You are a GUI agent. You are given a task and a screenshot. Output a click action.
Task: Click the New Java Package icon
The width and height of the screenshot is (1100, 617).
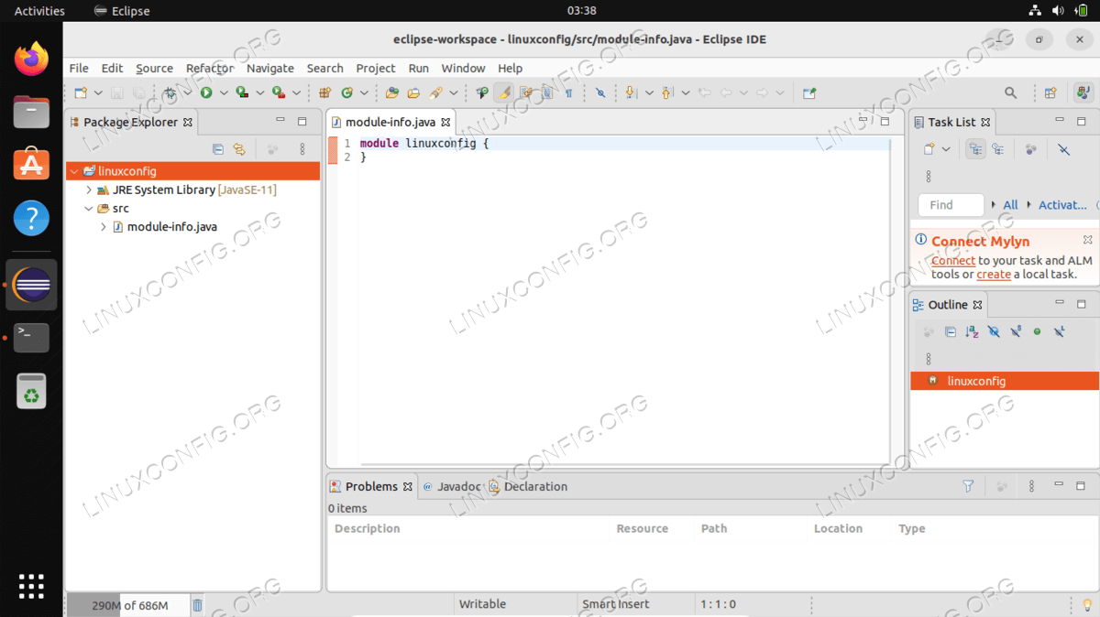[324, 92]
